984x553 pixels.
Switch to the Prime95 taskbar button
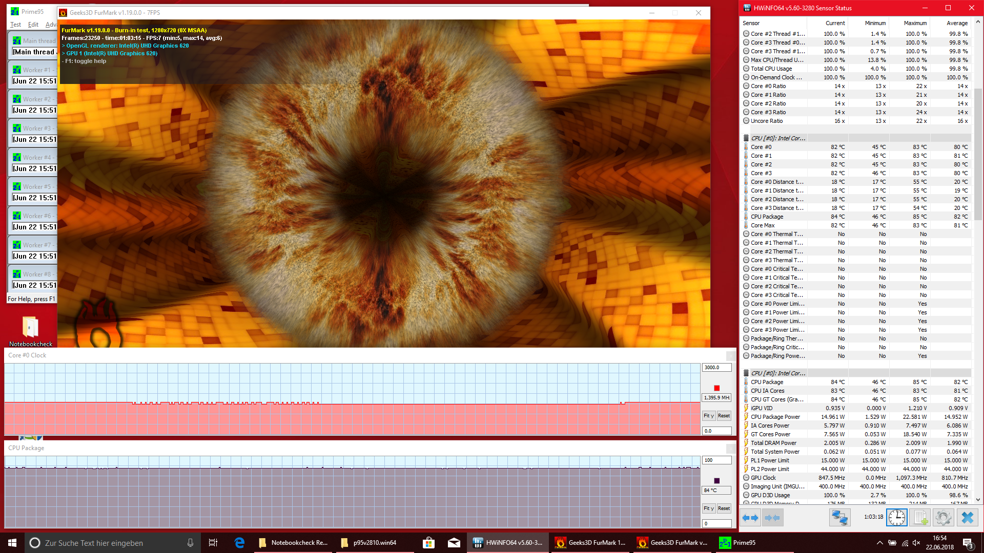tap(738, 543)
